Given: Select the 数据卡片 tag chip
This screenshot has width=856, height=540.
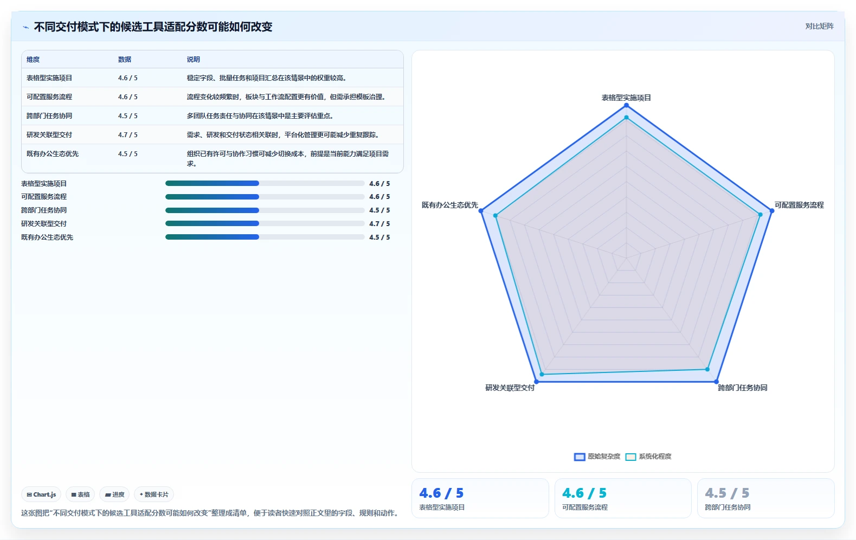Looking at the screenshot, I should (154, 494).
